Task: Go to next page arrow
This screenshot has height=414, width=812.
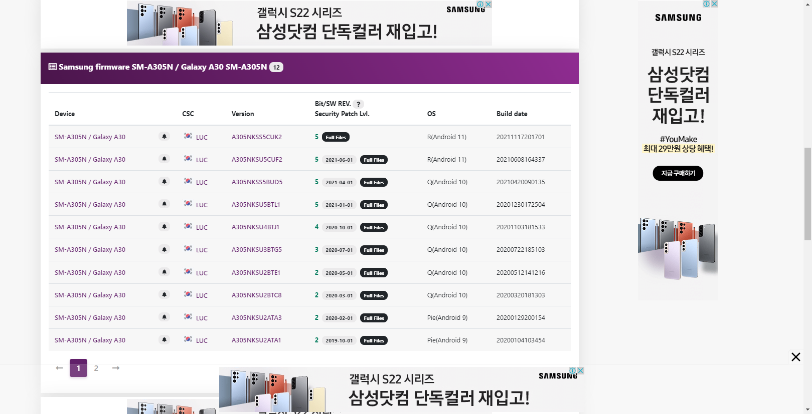Action: 116,368
